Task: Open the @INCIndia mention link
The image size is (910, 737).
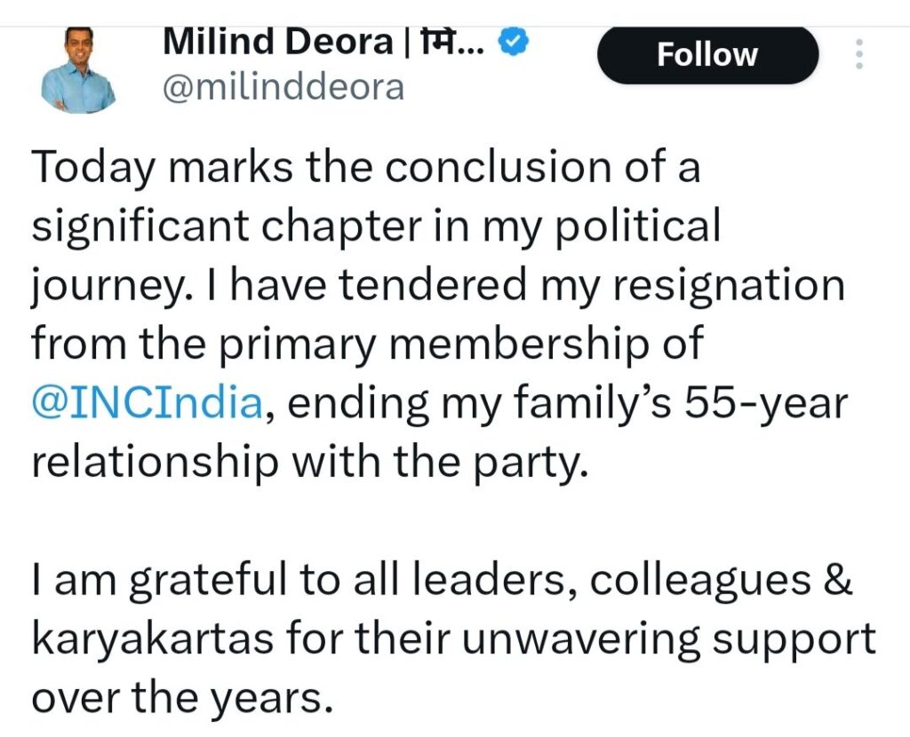Action: [x=148, y=404]
